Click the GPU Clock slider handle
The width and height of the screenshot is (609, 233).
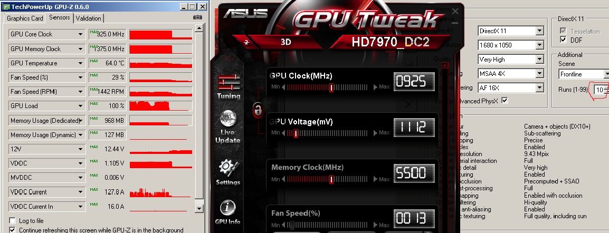tap(331, 88)
